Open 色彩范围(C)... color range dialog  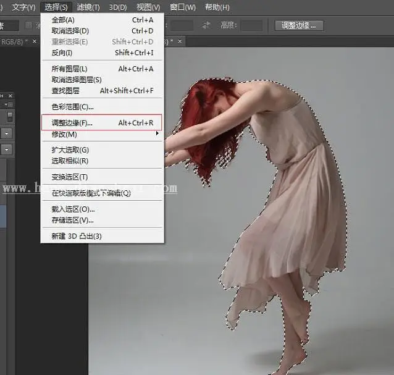click(103, 107)
